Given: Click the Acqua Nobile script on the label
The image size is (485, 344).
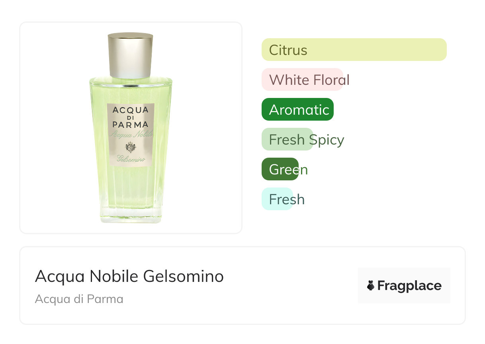Looking at the screenshot, I should pyautogui.click(x=131, y=135).
